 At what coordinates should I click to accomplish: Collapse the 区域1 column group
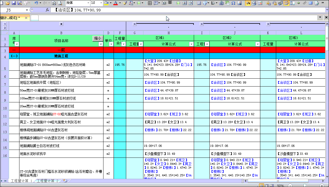pyautogui.click(x=134, y=24)
